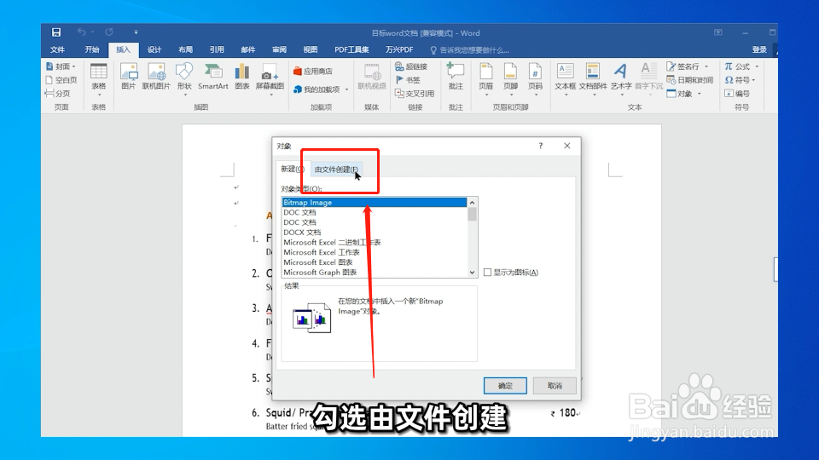Switch to the 设计 ribbon tab
Screen dimensions: 819x460
(x=154, y=49)
